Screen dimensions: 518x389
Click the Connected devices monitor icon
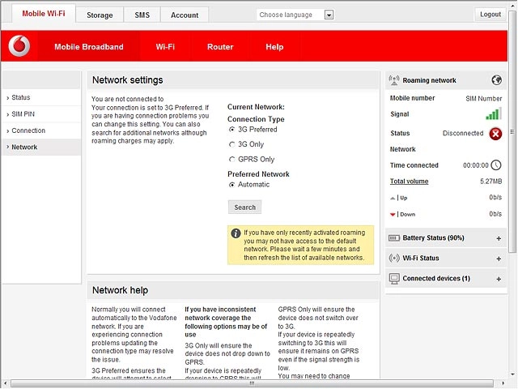pos(394,279)
